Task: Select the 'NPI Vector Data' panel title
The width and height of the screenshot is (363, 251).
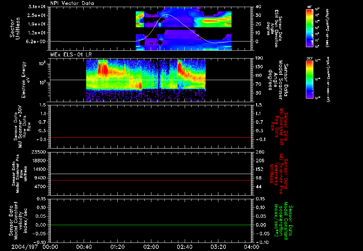Action: [72, 3]
